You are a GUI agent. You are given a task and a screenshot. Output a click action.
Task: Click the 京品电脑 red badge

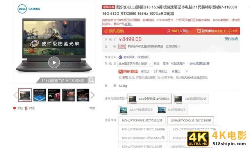[x=109, y=7]
